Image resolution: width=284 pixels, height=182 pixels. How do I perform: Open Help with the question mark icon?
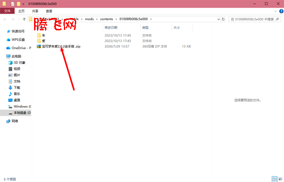[281, 11]
